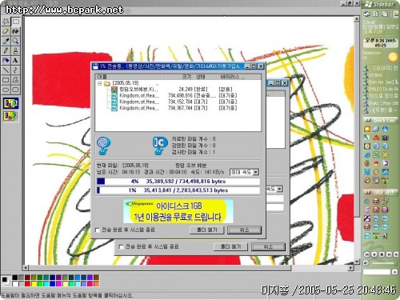Click the Quick Launch section header in Sidebar
Screen dimensions: 400x300
coord(380,121)
